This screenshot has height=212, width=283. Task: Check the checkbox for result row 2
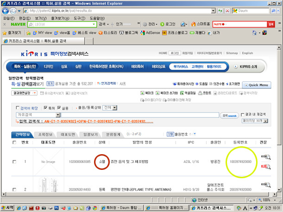(14, 189)
